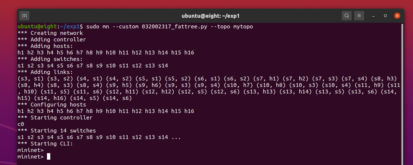Screen dimensions: 413x165
Task: Click the "*** Adding links:" line
Action: 45,72
